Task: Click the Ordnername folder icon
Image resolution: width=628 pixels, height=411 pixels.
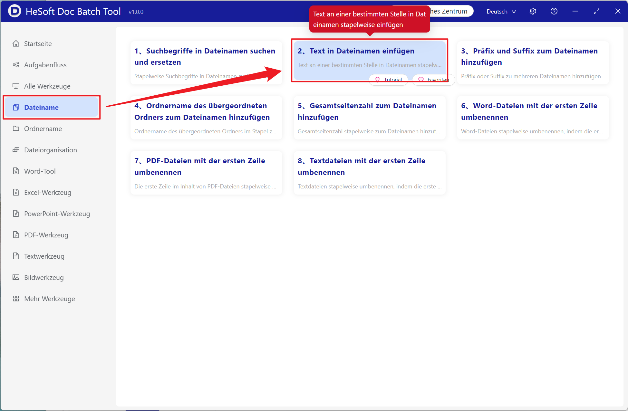Action: pyautogui.click(x=16, y=129)
